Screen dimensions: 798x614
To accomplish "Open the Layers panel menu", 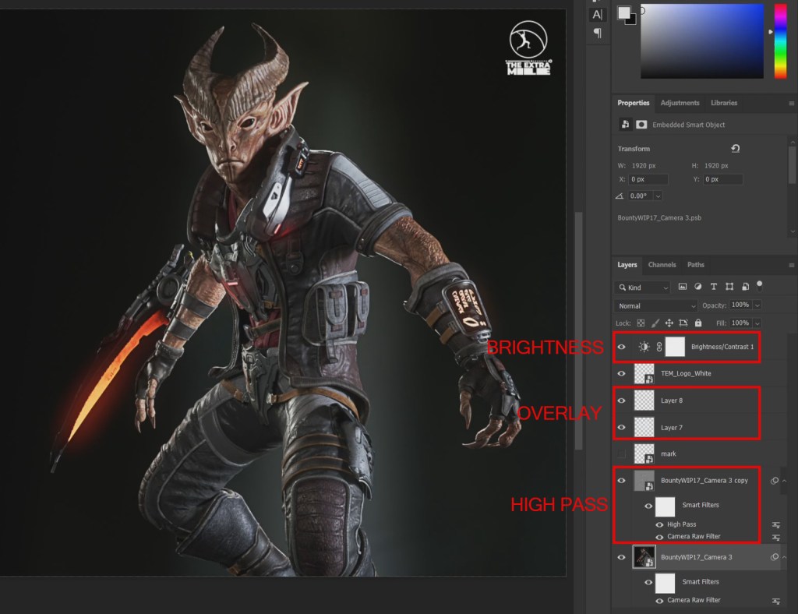I will point(792,265).
